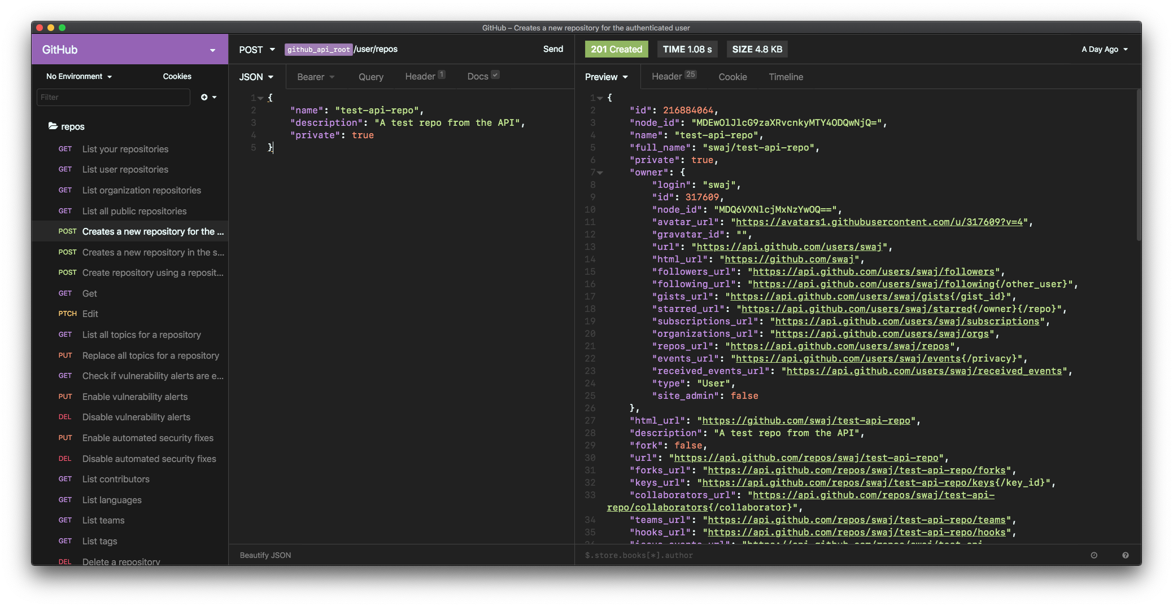Switch to the Query tab
Screen dimensions: 1173x607
tap(371, 77)
